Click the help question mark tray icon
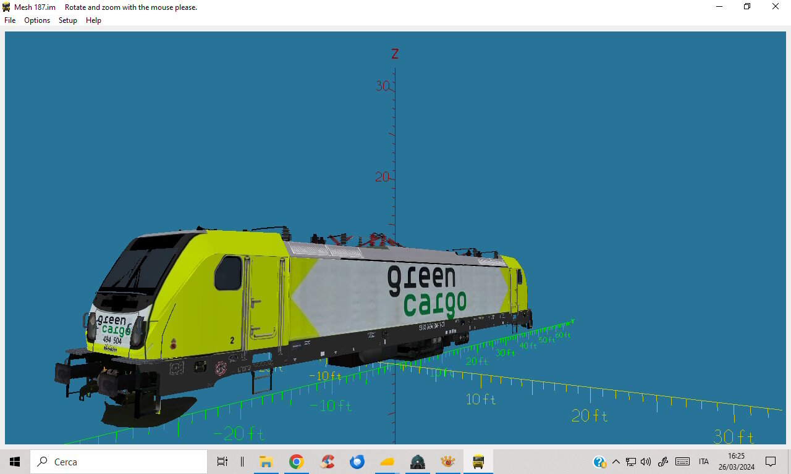The height and width of the screenshot is (474, 791). click(599, 462)
